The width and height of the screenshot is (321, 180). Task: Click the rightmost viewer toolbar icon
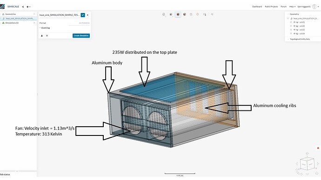(x=212, y=14)
